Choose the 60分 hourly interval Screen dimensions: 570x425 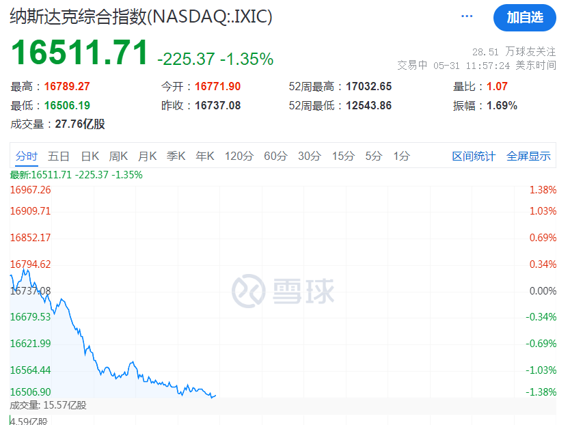(x=275, y=156)
